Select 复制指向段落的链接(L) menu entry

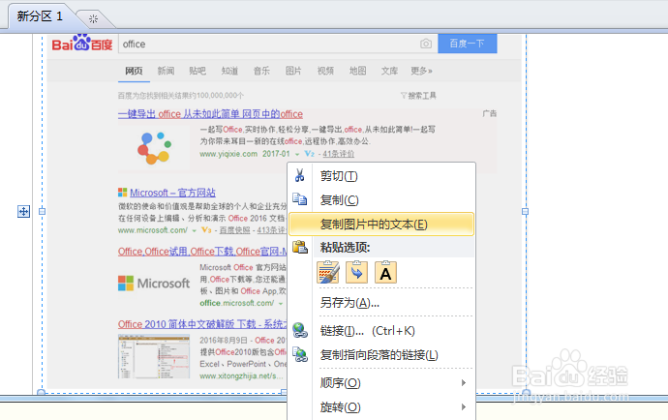pos(379,355)
